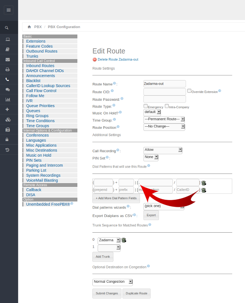Delete CallerID dial pattern row trash icon
Screen dimensions: 245x303
click(204, 190)
